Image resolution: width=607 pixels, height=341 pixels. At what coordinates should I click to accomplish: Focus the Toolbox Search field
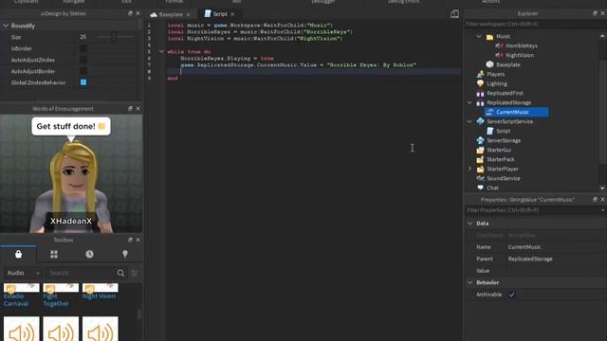81,273
